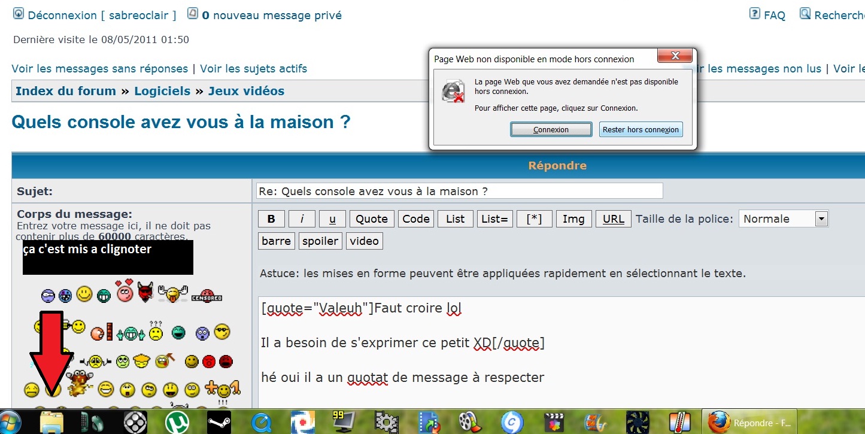Launch uTorrent from the taskbar
Viewport: 865px width, 434px height.
point(177,423)
